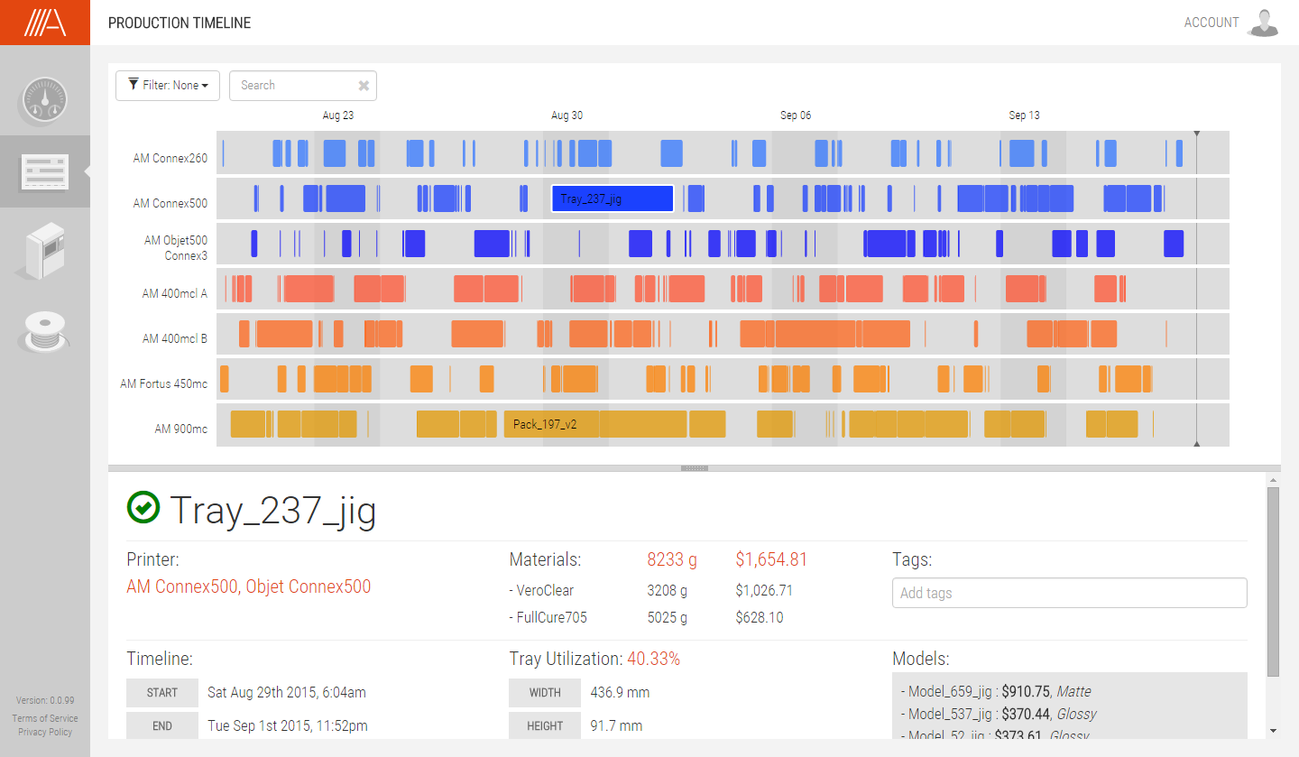
Task: Click the panel splitter handle below timeline
Action: [694, 468]
